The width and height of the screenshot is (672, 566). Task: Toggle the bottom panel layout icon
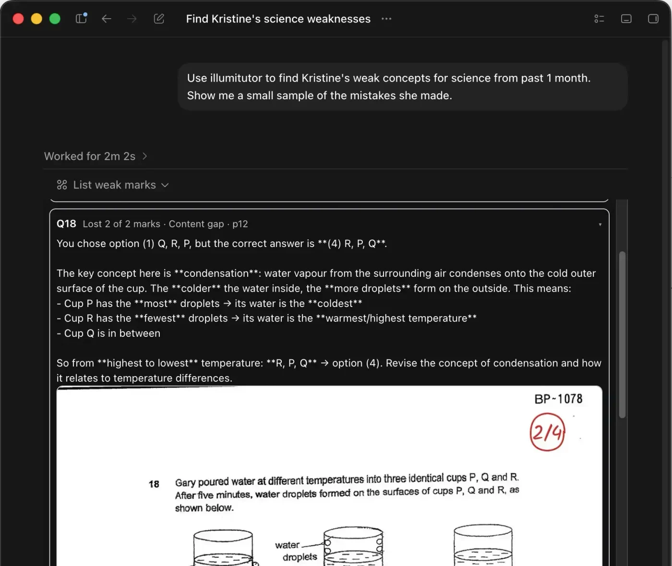626,19
